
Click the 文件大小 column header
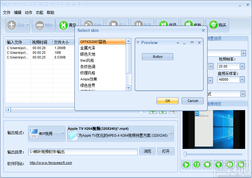pos(63,42)
